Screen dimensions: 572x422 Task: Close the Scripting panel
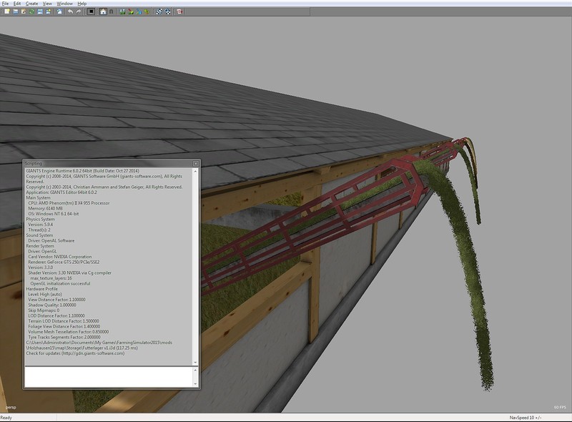196,163
